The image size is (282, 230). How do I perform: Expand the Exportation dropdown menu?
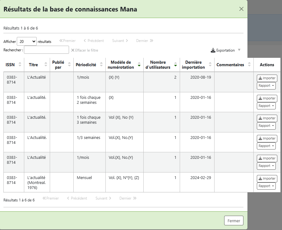[226, 50]
